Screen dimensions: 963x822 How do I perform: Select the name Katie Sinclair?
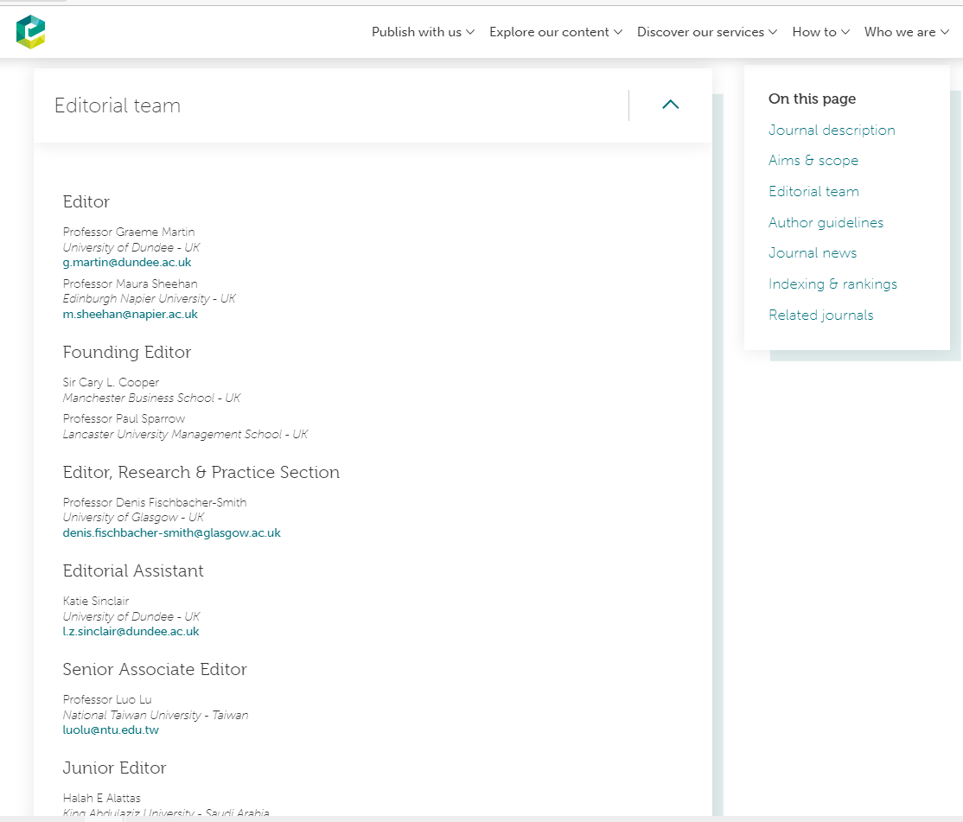click(x=96, y=601)
